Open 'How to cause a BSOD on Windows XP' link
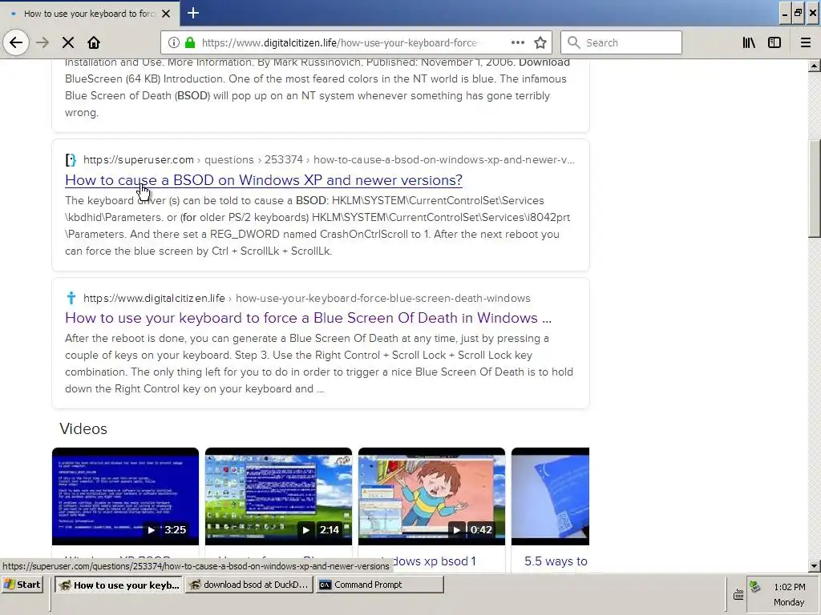821x615 pixels. tap(263, 180)
